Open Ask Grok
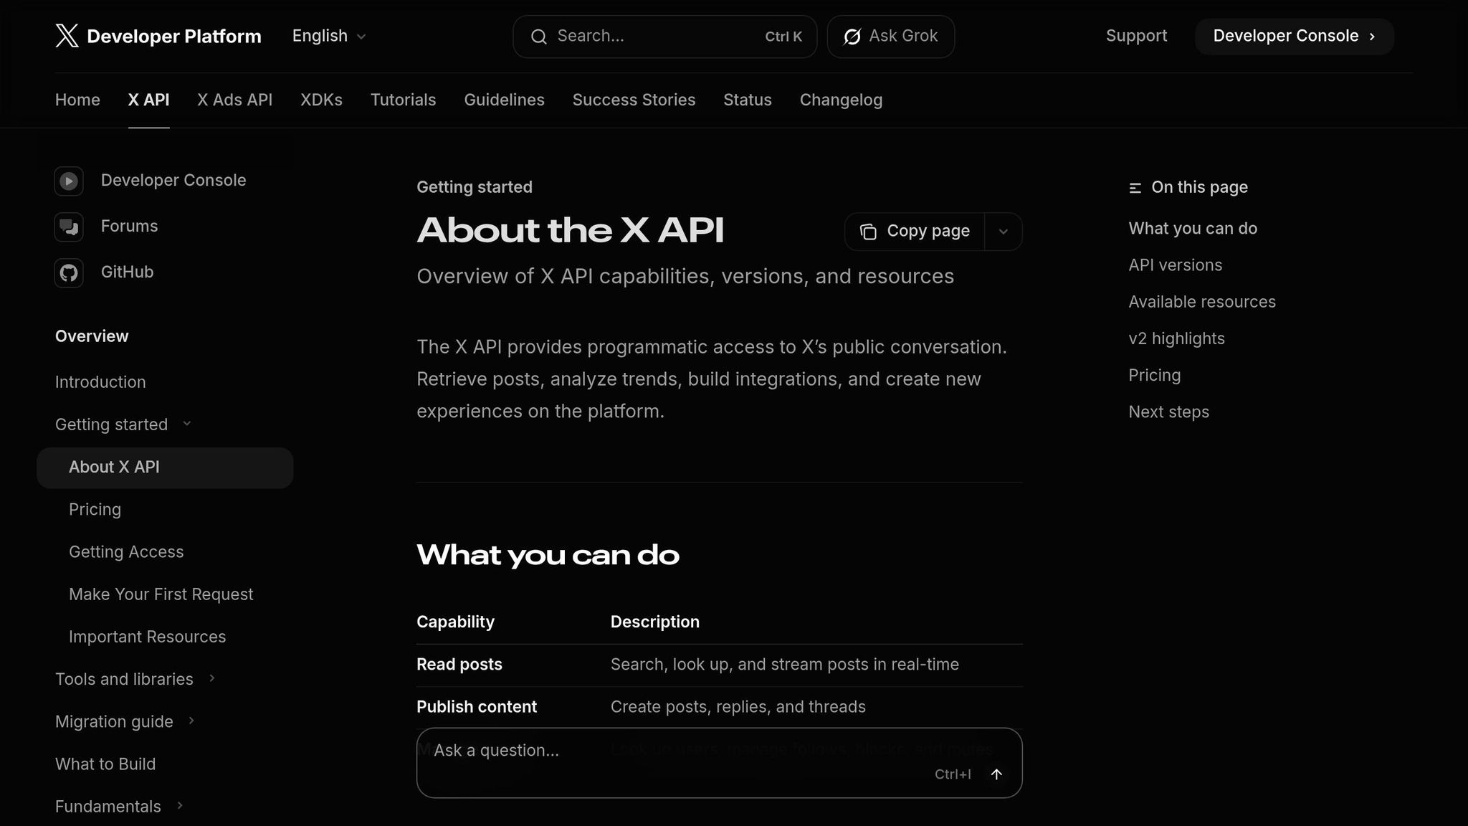Image resolution: width=1468 pixels, height=826 pixels. (890, 36)
